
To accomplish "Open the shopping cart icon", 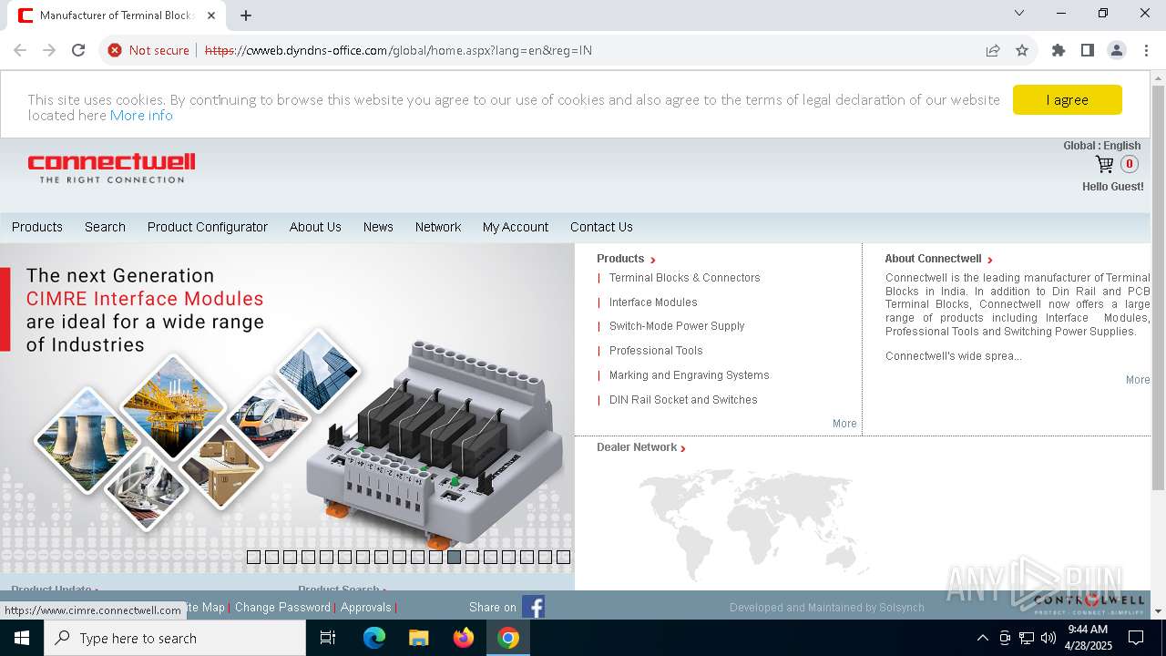I will click(x=1104, y=164).
